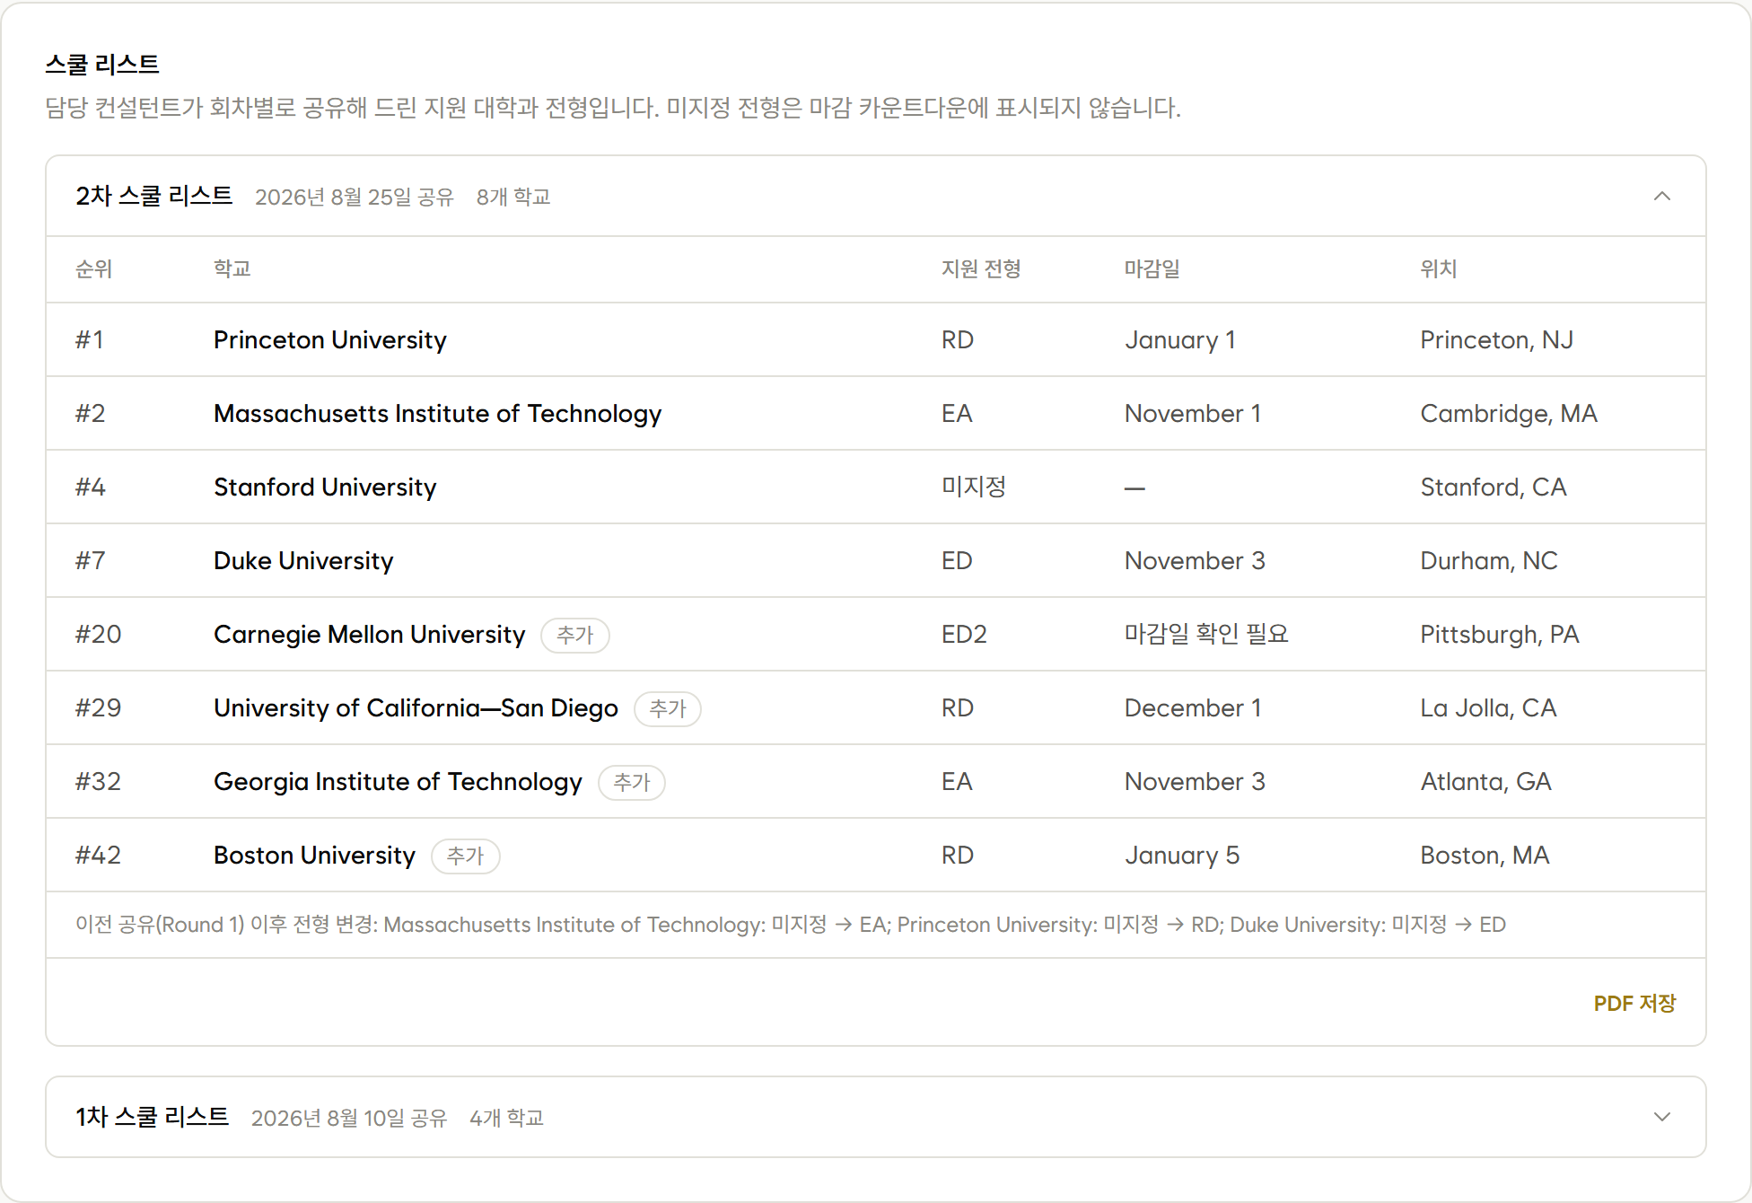Click the 위치 column header
Screen dimensions: 1752x1203
point(1439,269)
